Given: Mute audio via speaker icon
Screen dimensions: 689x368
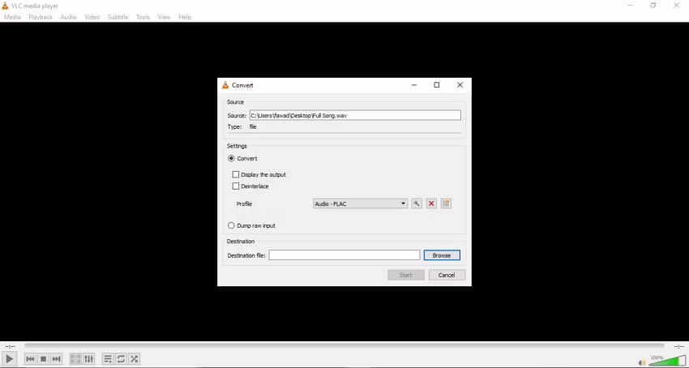Looking at the screenshot, I should point(642,362).
